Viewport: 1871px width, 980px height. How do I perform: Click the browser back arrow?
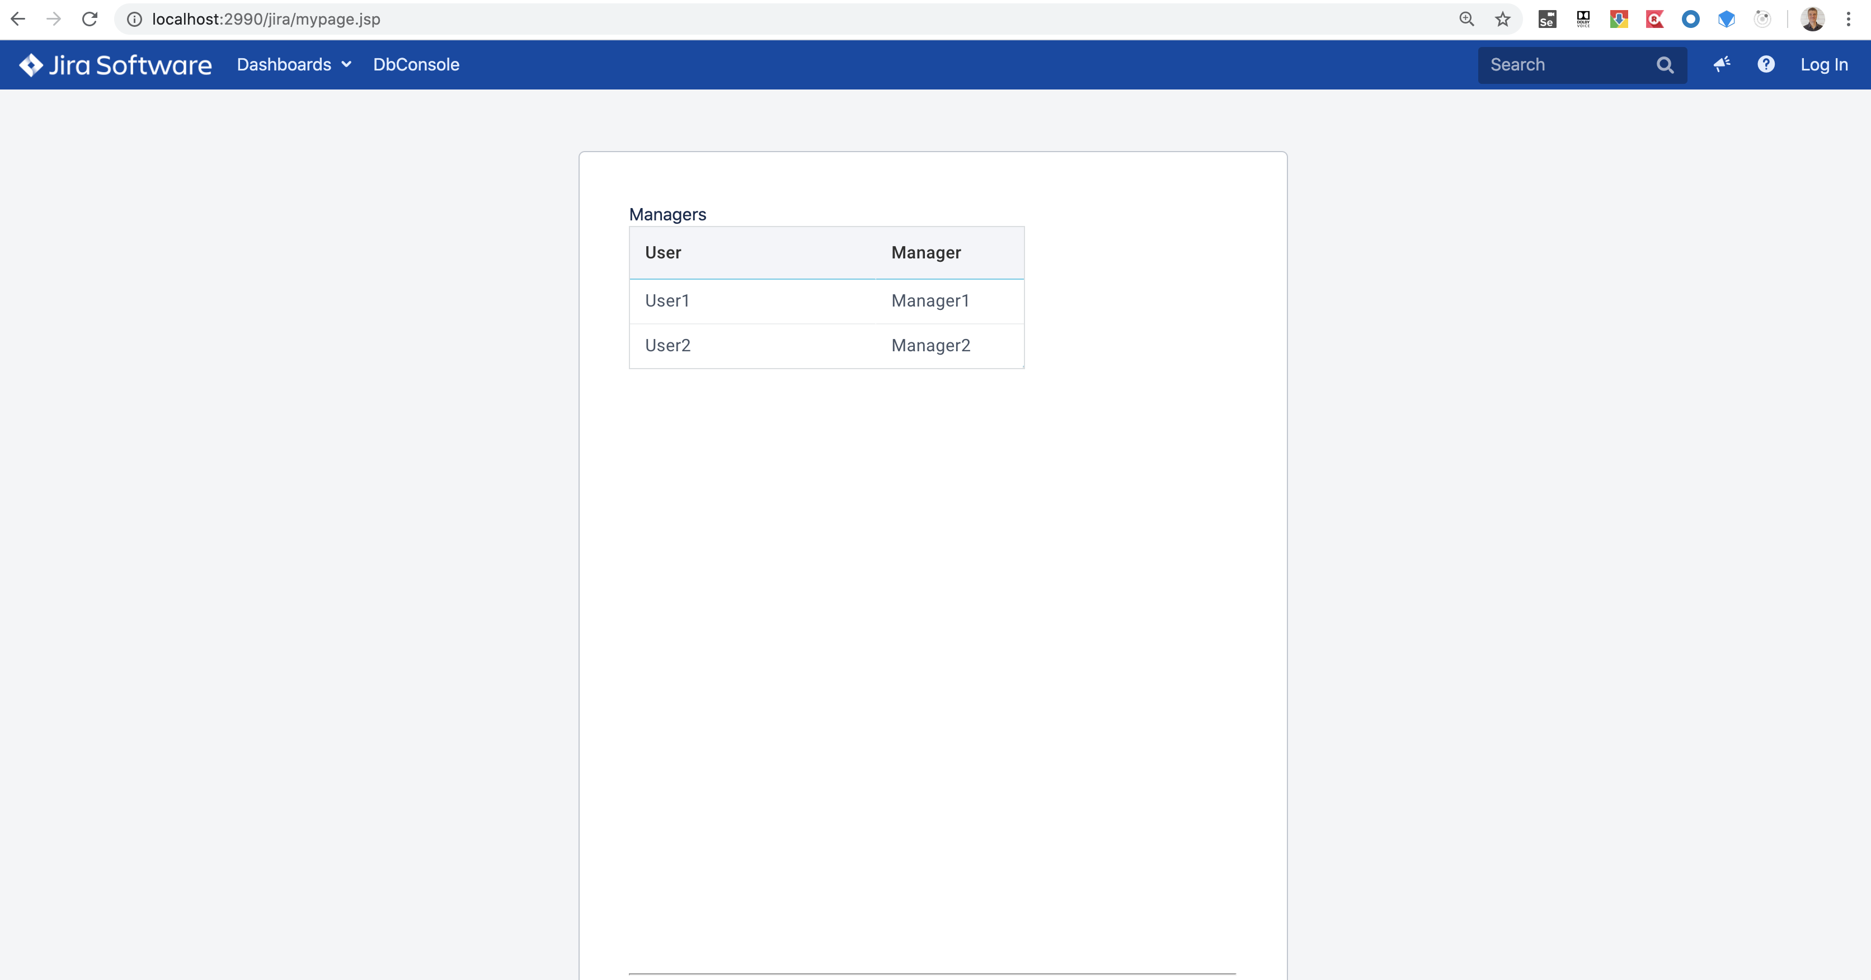[18, 19]
